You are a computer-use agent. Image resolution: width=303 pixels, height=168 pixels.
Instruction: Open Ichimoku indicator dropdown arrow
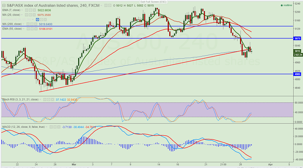[x=33, y=19]
